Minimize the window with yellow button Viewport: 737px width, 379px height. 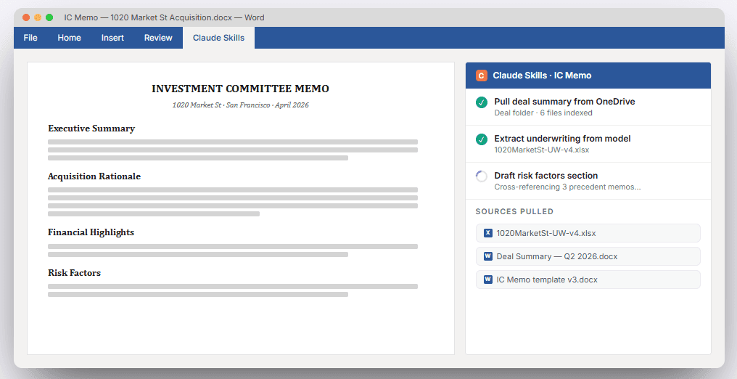pos(38,17)
